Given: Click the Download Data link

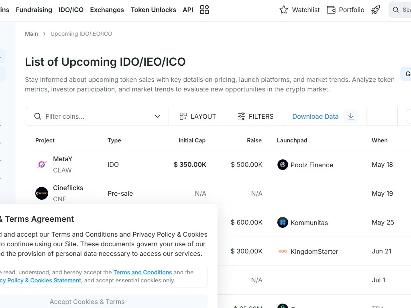Looking at the screenshot, I should point(315,116).
